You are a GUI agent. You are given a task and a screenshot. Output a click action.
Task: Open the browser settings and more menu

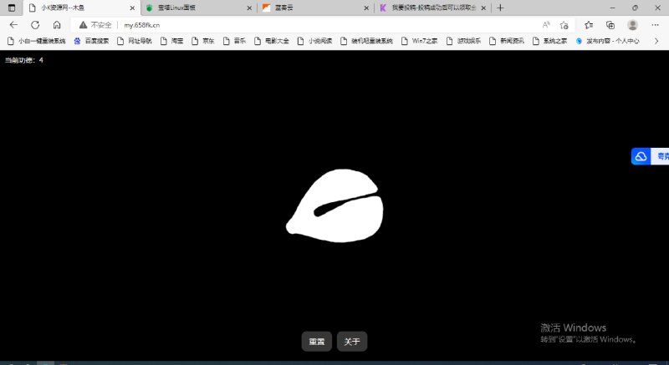tap(656, 25)
